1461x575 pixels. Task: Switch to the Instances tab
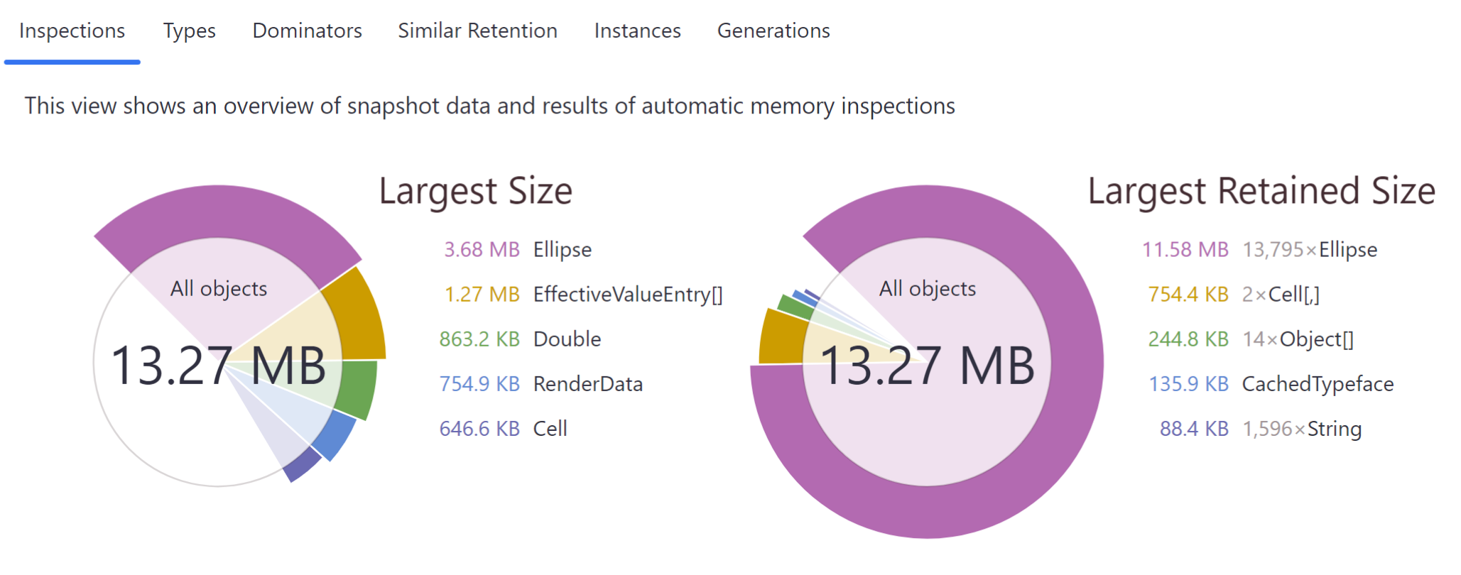point(636,31)
